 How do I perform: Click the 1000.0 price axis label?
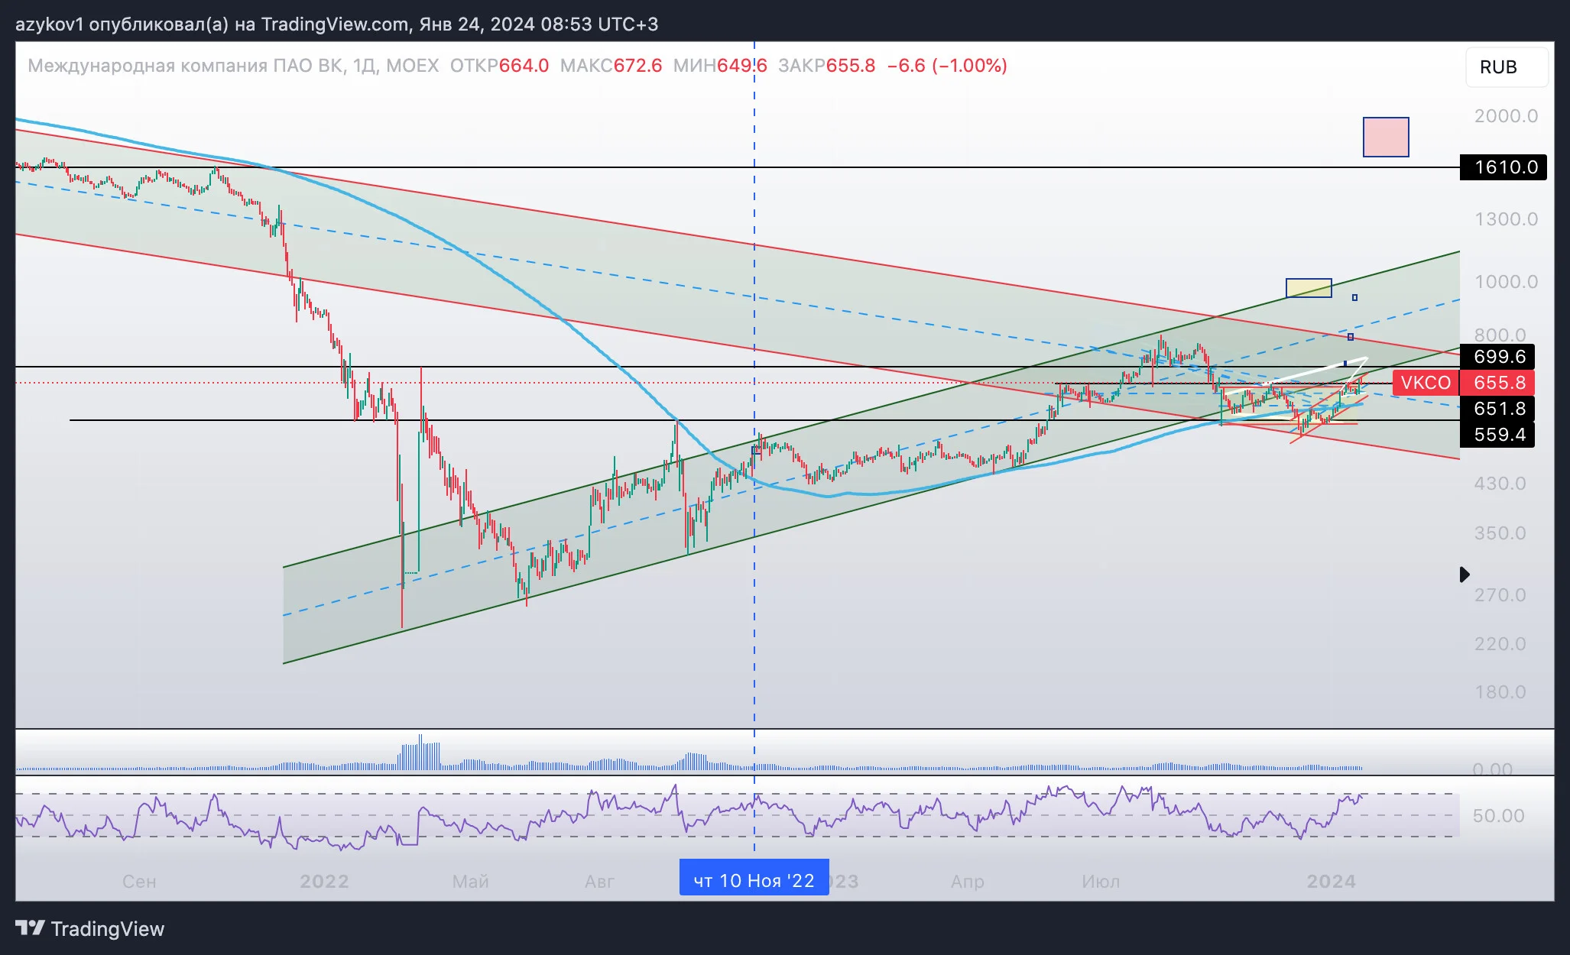coord(1506,282)
